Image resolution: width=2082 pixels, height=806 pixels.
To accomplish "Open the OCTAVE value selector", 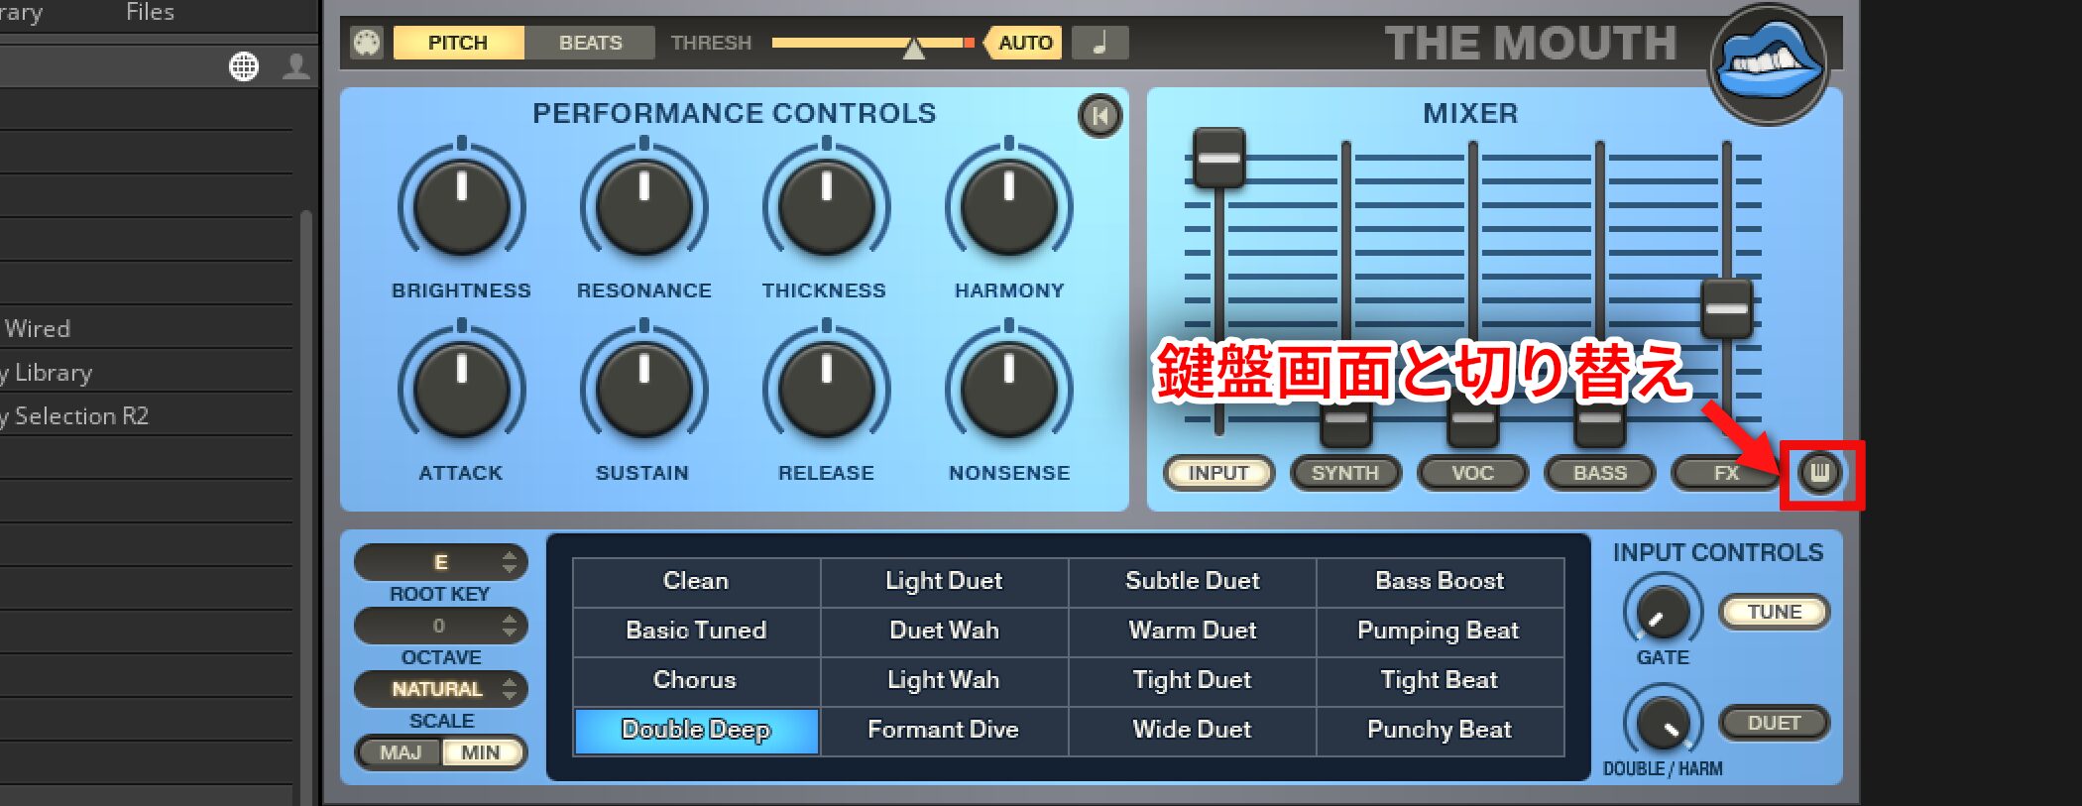I will (x=440, y=626).
